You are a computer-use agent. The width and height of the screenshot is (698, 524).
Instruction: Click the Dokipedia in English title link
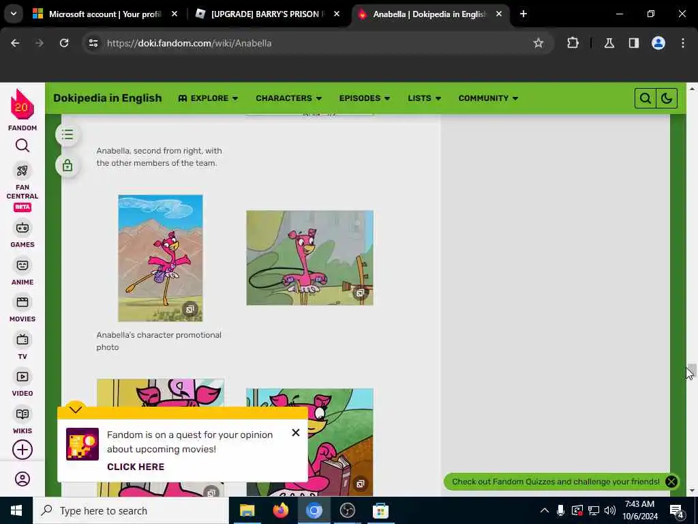[107, 98]
